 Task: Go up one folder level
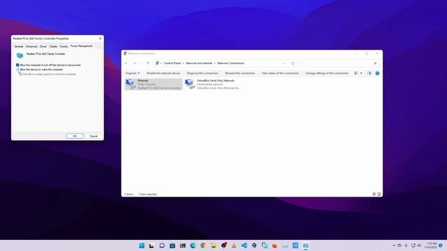click(148, 63)
